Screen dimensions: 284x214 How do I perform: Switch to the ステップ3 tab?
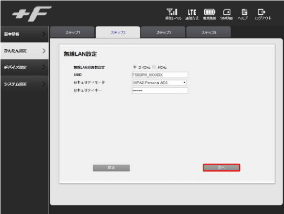point(163,32)
